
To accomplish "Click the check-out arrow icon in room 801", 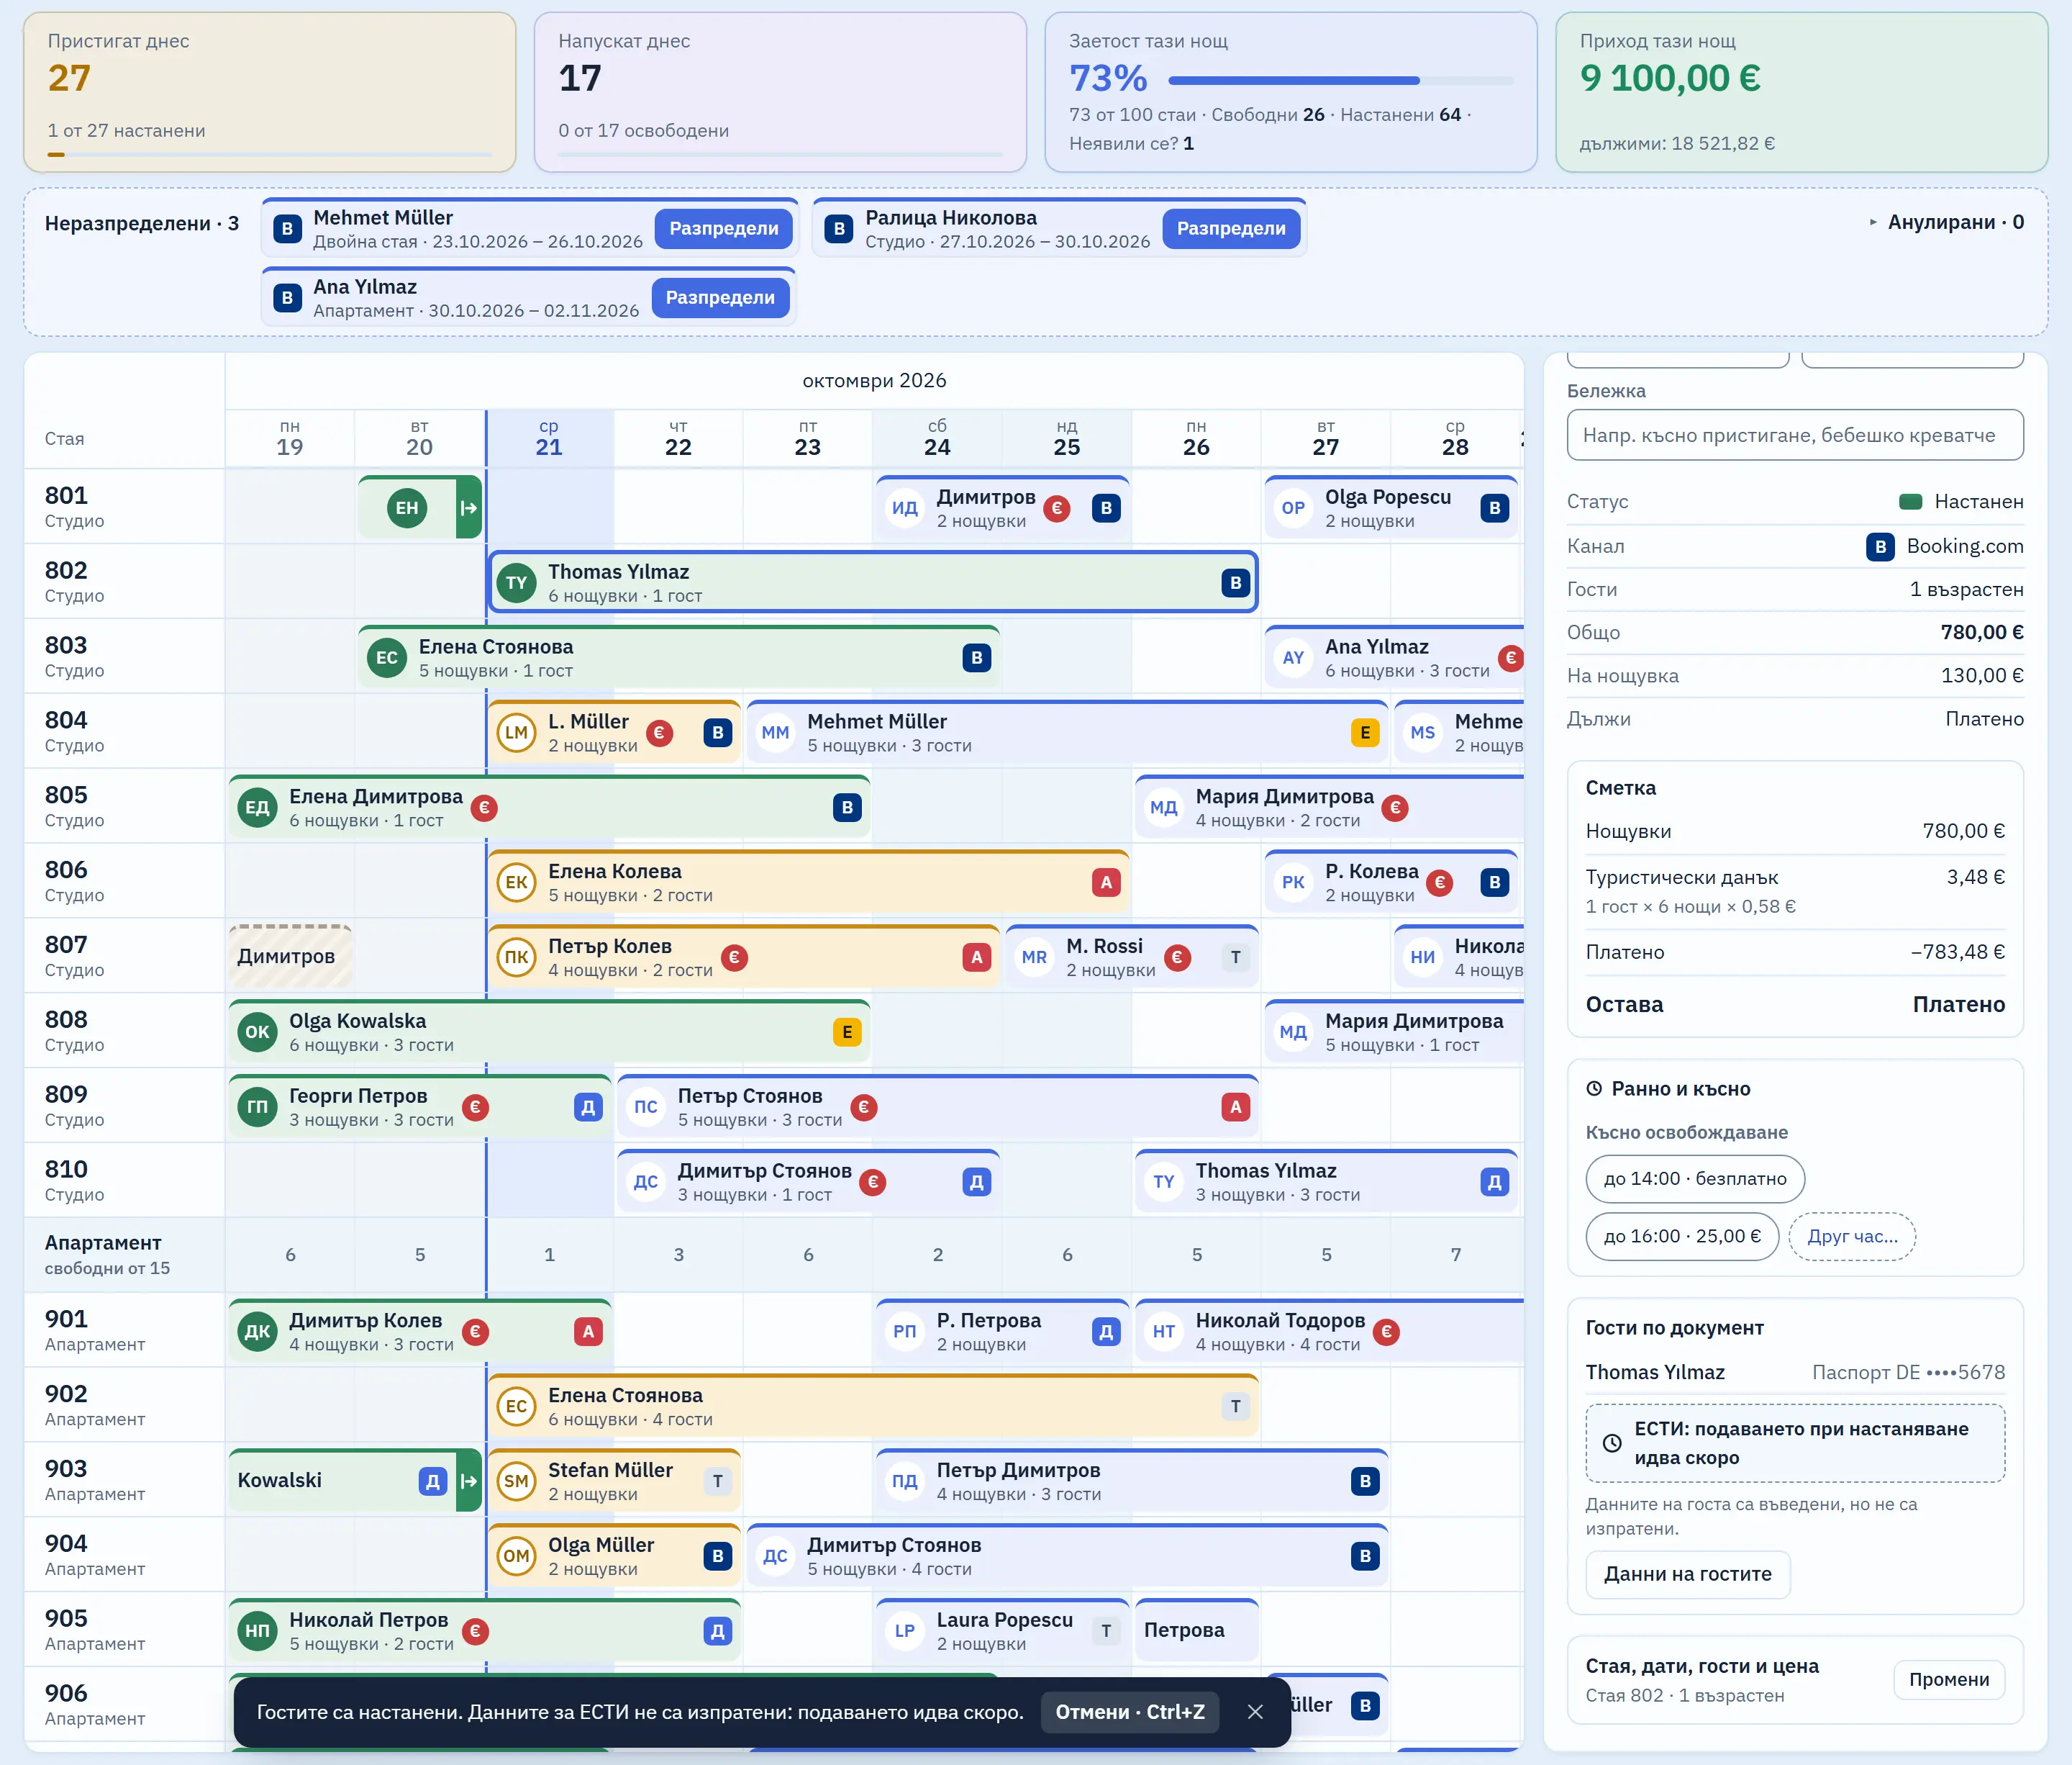I will coord(469,508).
